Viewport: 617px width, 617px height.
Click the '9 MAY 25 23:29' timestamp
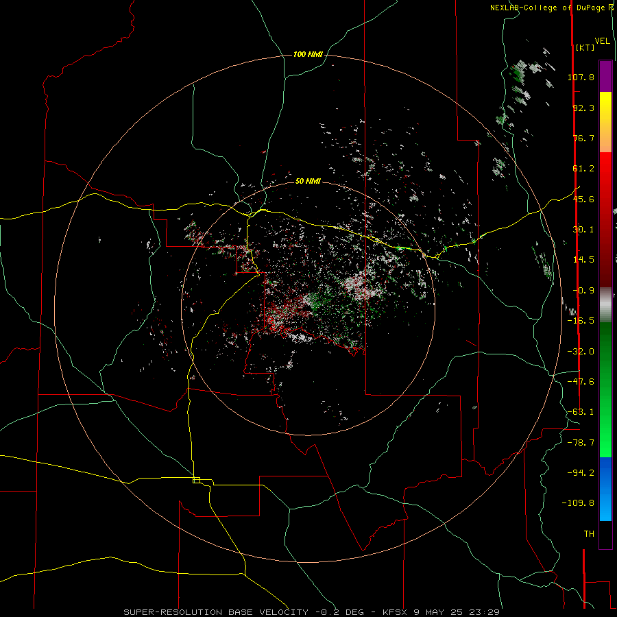457,612
